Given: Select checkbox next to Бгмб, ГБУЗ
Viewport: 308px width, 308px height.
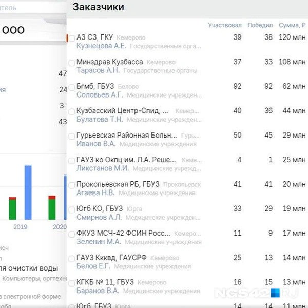Looking at the screenshot, I should coord(72,87).
